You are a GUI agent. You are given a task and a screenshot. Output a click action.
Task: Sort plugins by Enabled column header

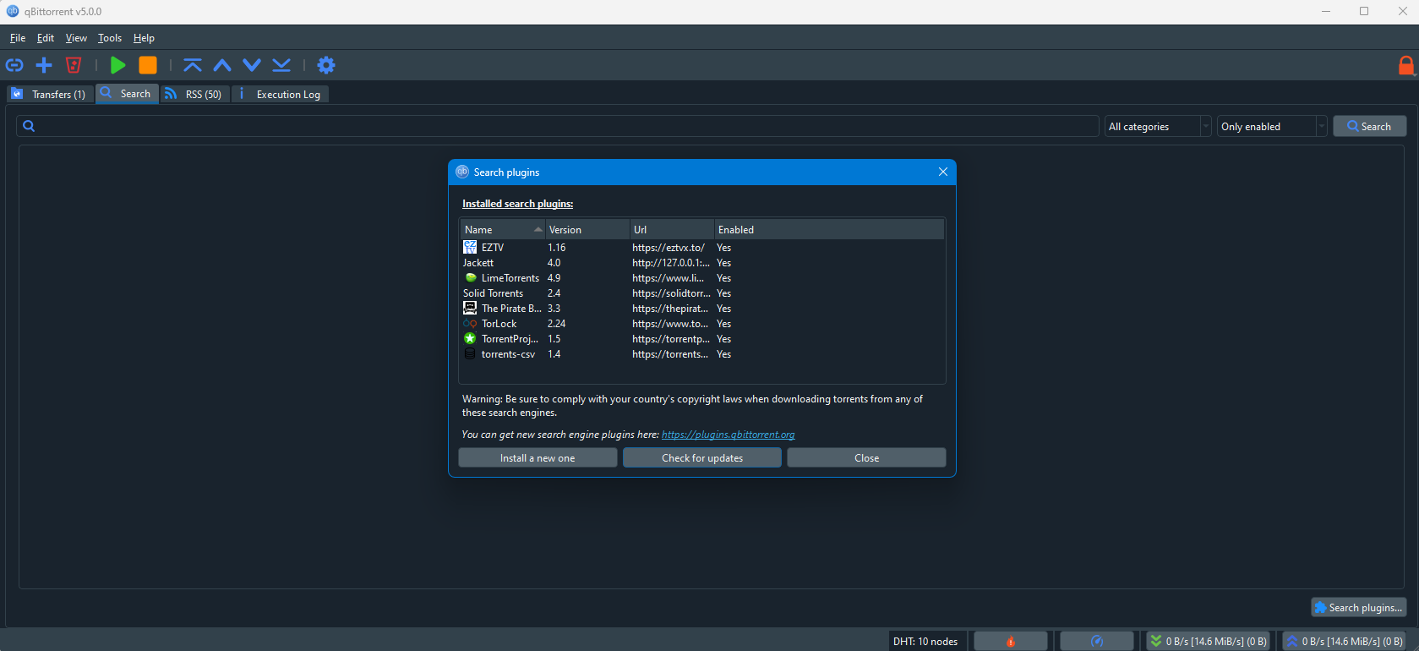click(829, 229)
